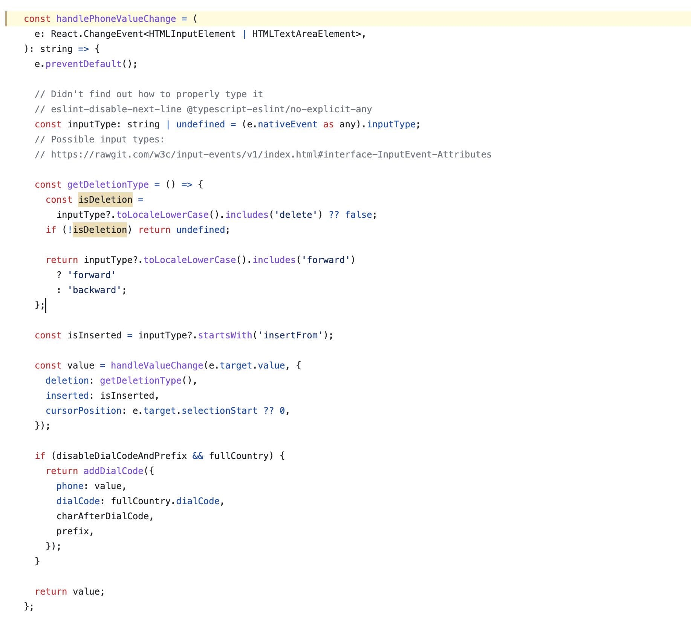The height and width of the screenshot is (621, 691).
Task: Click the 'forward' string literal
Action: (x=92, y=275)
